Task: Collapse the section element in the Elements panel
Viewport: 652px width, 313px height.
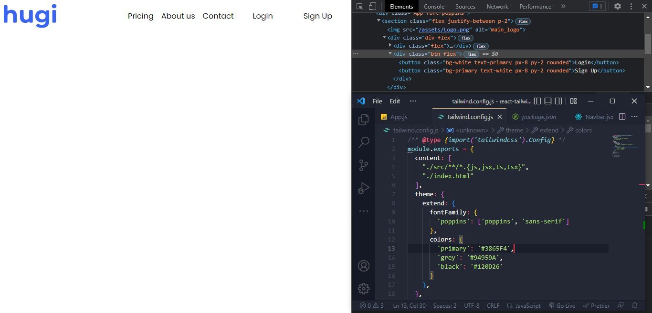Action: point(379,21)
